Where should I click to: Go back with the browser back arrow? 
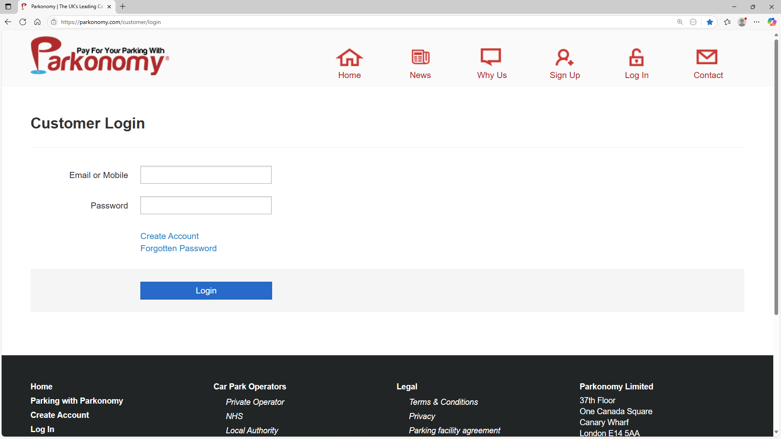tap(8, 22)
